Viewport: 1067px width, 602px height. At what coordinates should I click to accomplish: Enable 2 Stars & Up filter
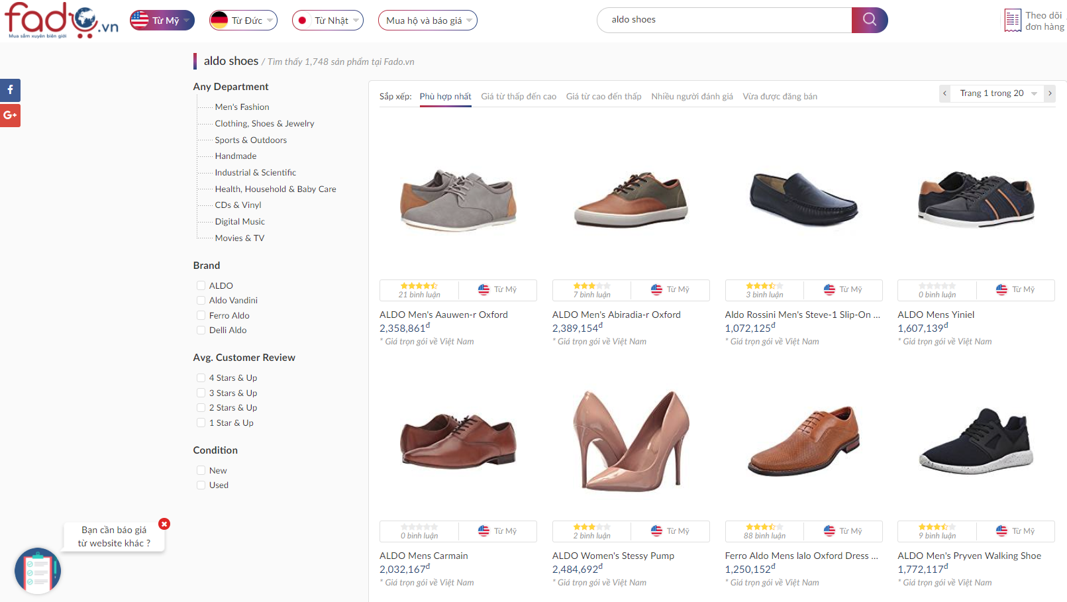(201, 408)
